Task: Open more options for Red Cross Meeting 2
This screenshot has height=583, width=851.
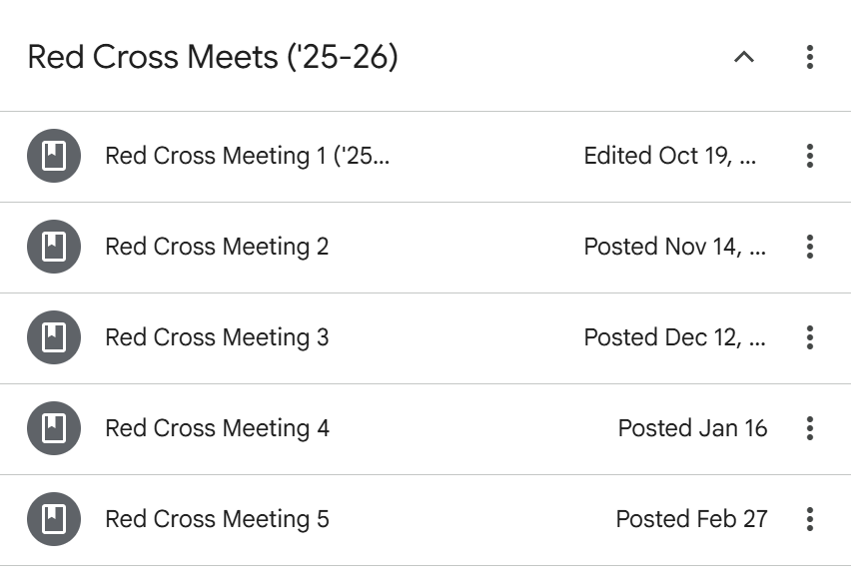Action: pyautogui.click(x=809, y=247)
